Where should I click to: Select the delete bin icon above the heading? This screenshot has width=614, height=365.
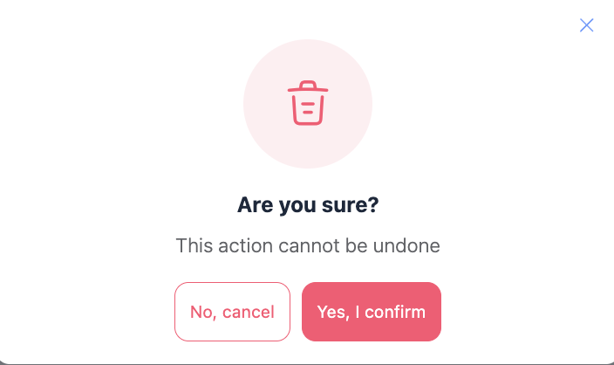[x=308, y=103]
